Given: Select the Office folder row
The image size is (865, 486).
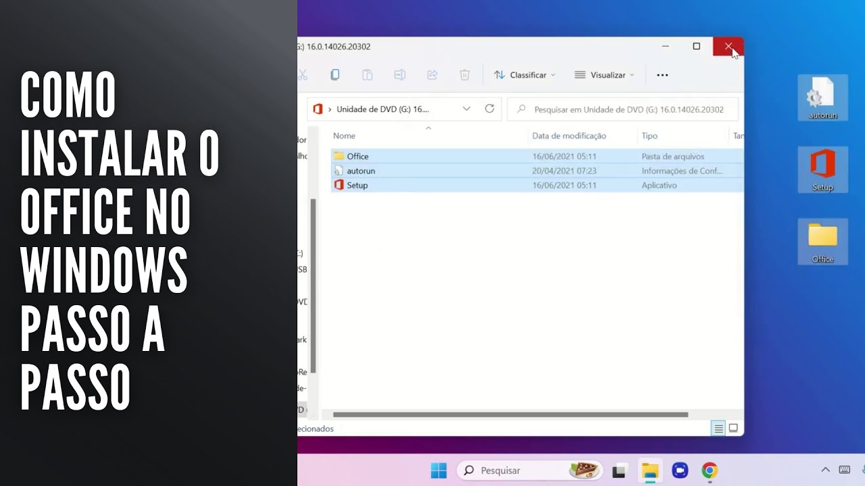Looking at the screenshot, I should 537,156.
